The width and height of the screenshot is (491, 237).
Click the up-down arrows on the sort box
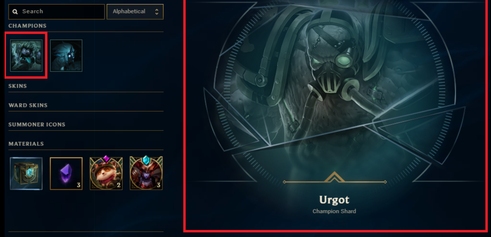(x=157, y=12)
